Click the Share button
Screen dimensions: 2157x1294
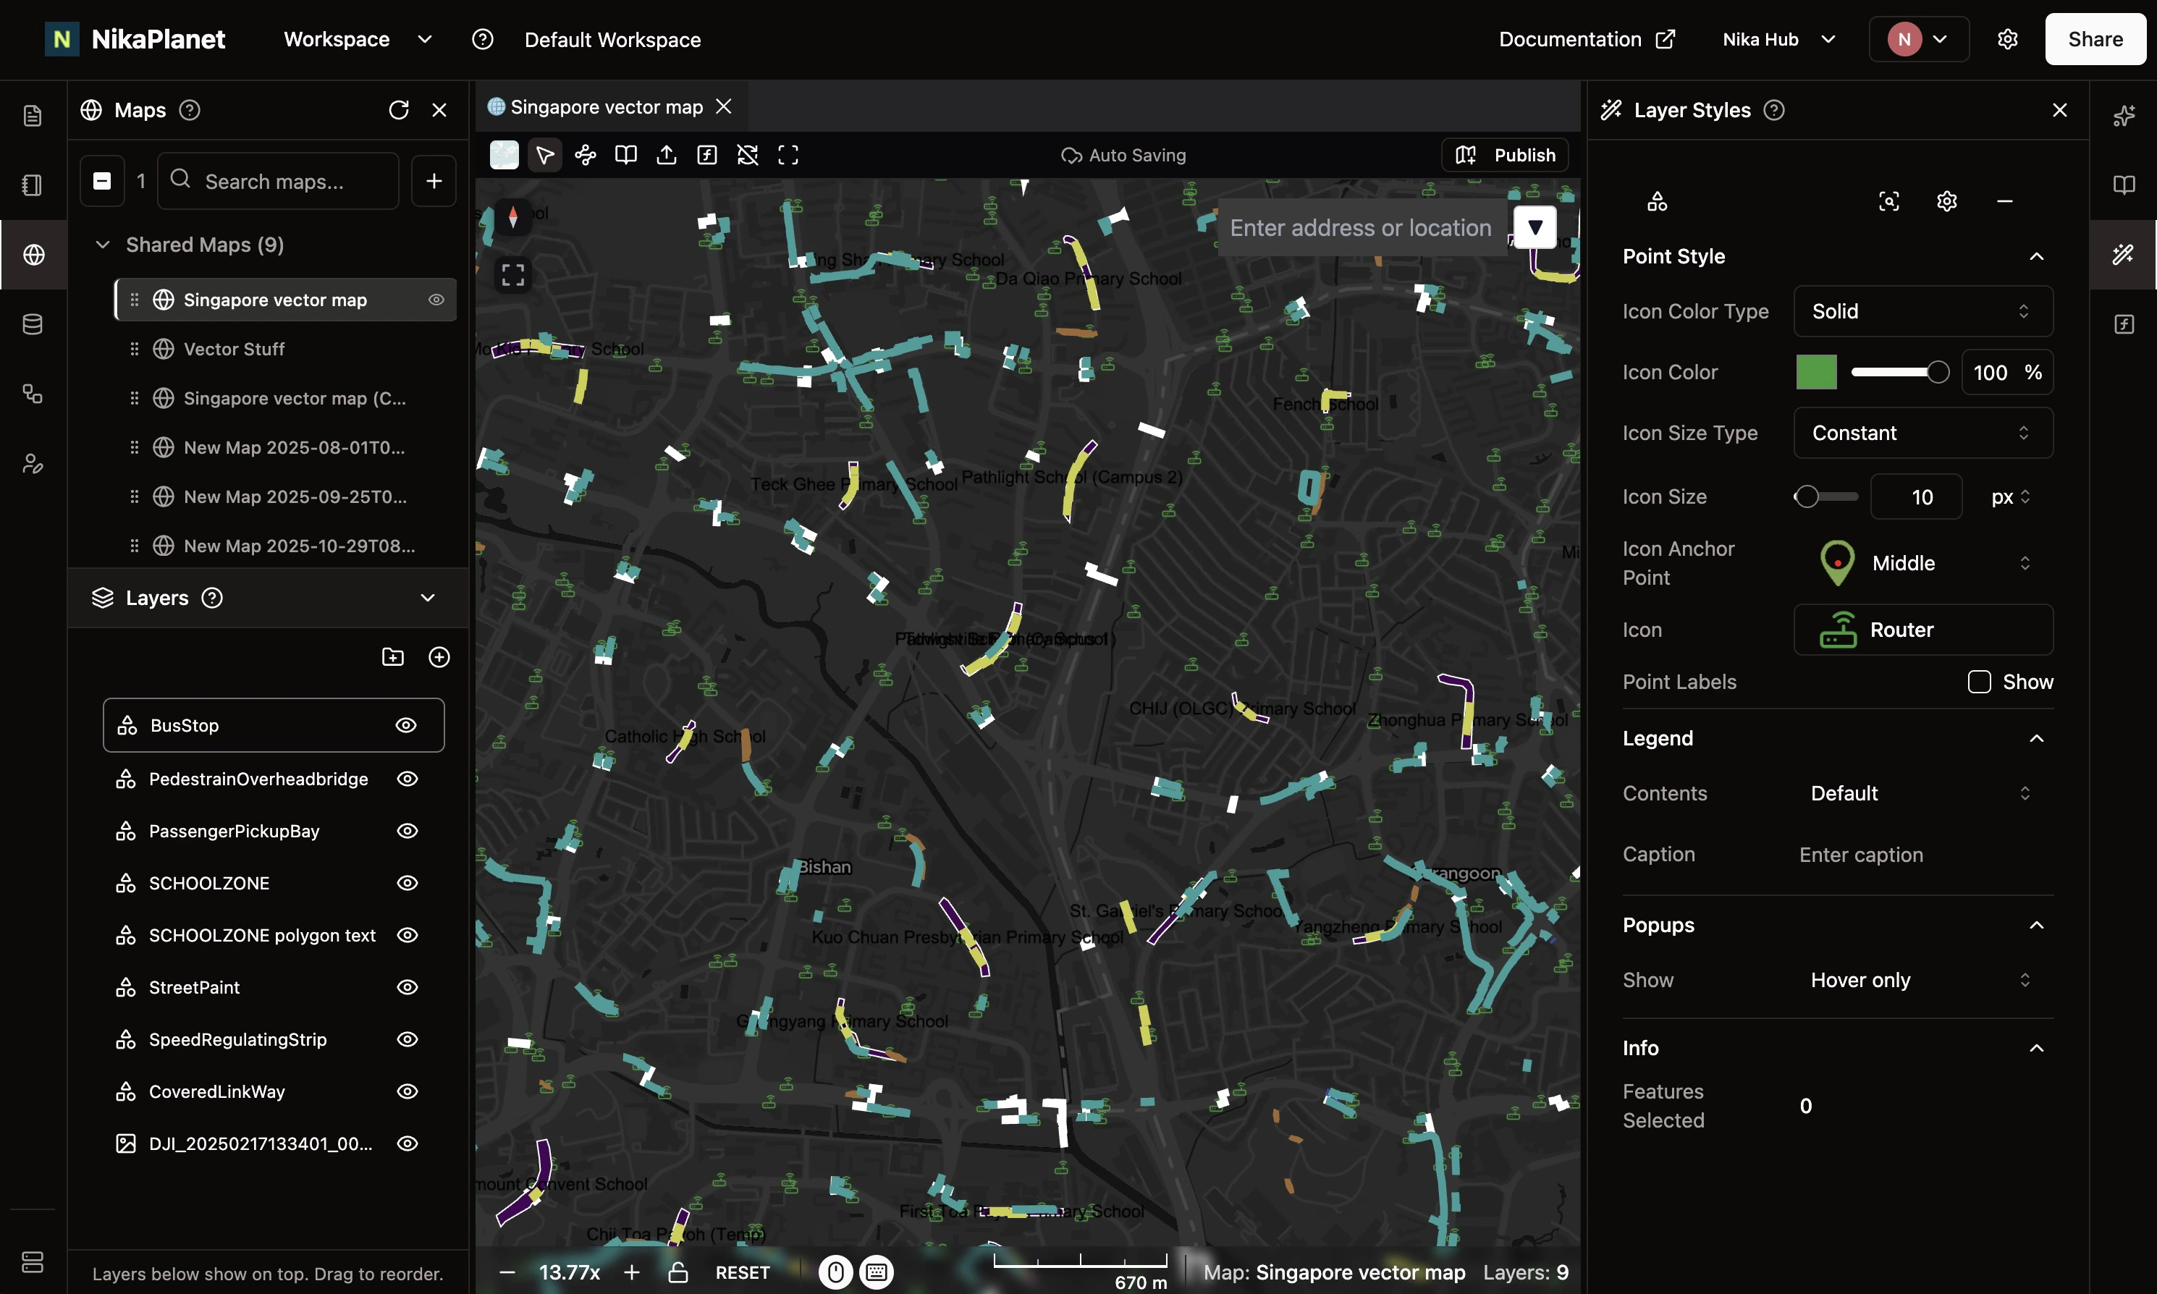pyautogui.click(x=2094, y=39)
